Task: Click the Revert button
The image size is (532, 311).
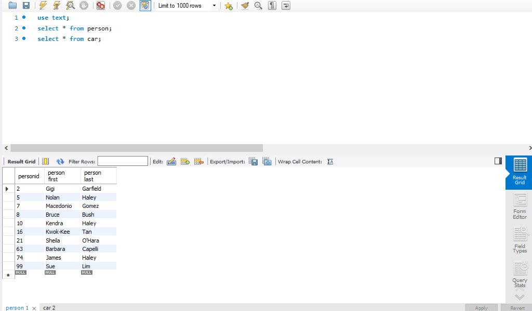Action: [x=517, y=307]
